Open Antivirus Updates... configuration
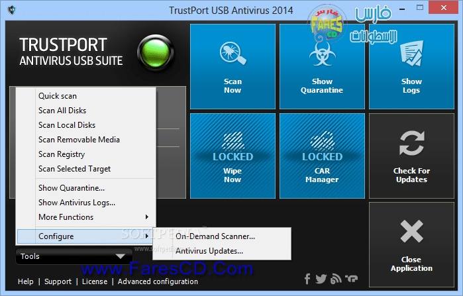Viewport: 463px width, 296px height. [x=222, y=251]
